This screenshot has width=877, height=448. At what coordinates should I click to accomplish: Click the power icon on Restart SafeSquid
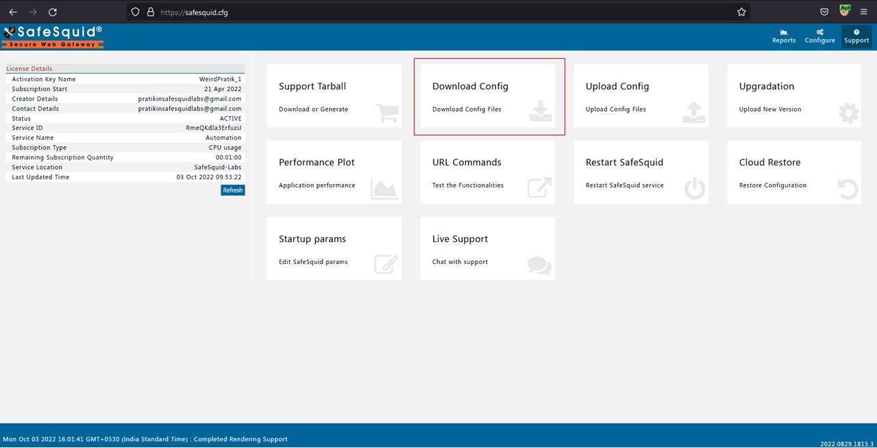(695, 189)
